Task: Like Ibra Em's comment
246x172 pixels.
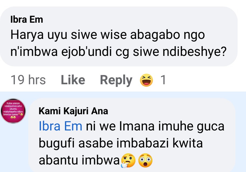Action: [x=73, y=80]
